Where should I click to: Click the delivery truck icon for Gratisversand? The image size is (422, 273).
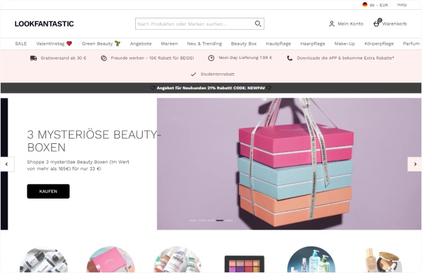click(34, 58)
